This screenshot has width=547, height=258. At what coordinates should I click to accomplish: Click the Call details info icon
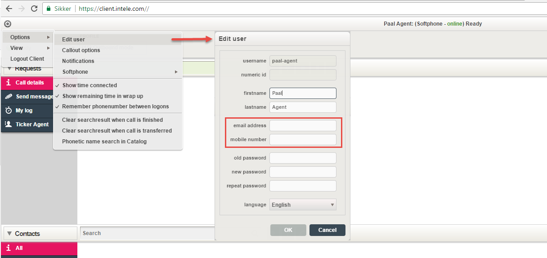click(8, 83)
